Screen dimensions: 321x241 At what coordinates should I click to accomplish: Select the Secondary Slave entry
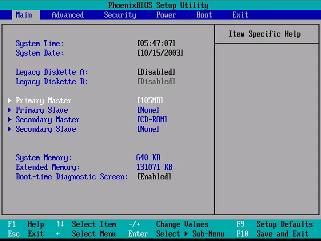point(46,129)
